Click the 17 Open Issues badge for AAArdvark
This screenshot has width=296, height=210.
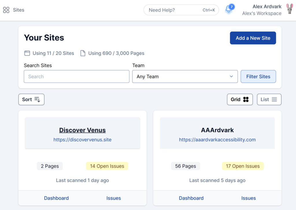point(243,166)
